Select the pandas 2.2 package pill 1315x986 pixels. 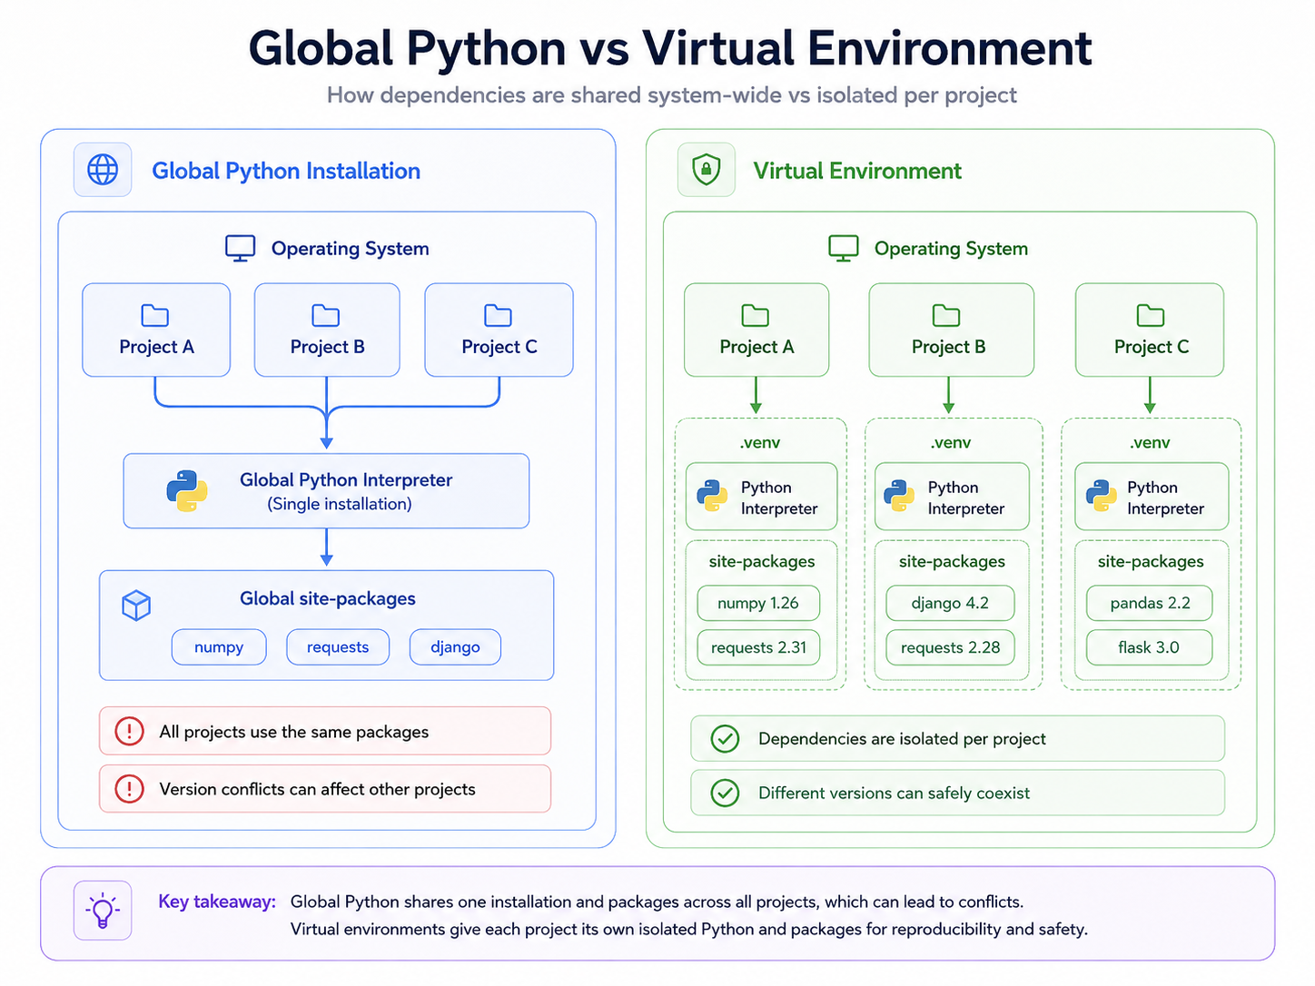1150,603
